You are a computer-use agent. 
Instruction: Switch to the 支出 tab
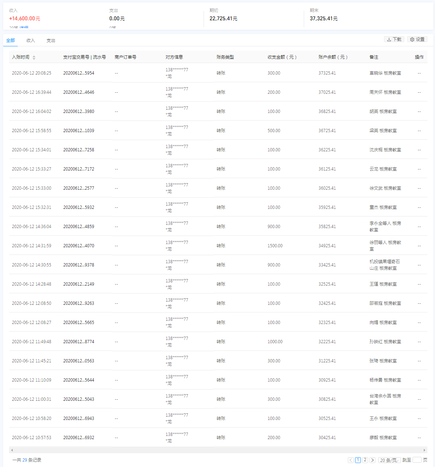pos(51,41)
